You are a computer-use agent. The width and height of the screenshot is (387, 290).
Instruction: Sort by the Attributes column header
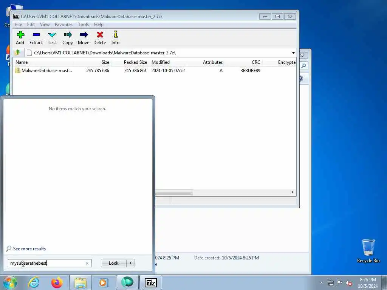coord(206,62)
